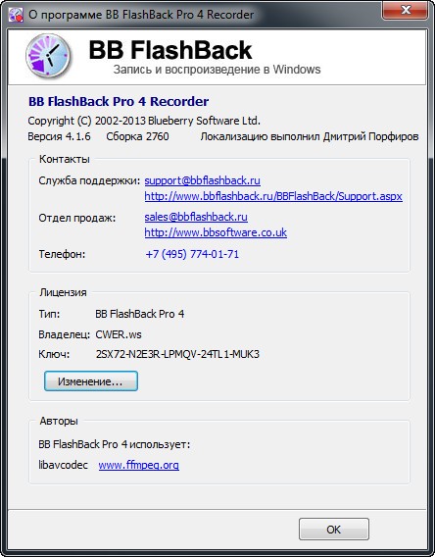Open the support@bbflashback.ru email link
435x557 pixels.
point(202,180)
